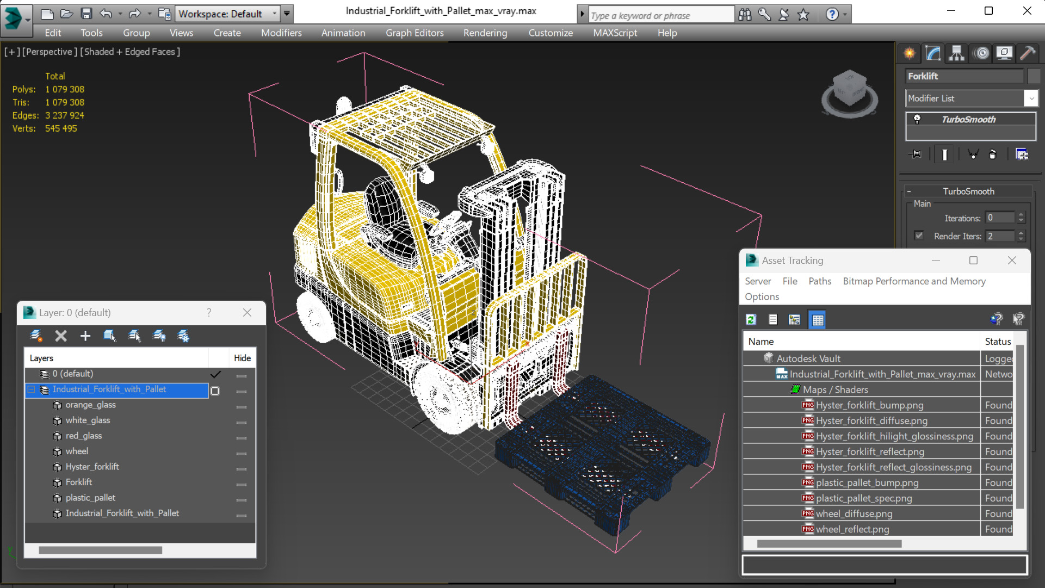This screenshot has height=588, width=1045.
Task: Redo the action with the forward arrow icon
Action: pyautogui.click(x=134, y=14)
